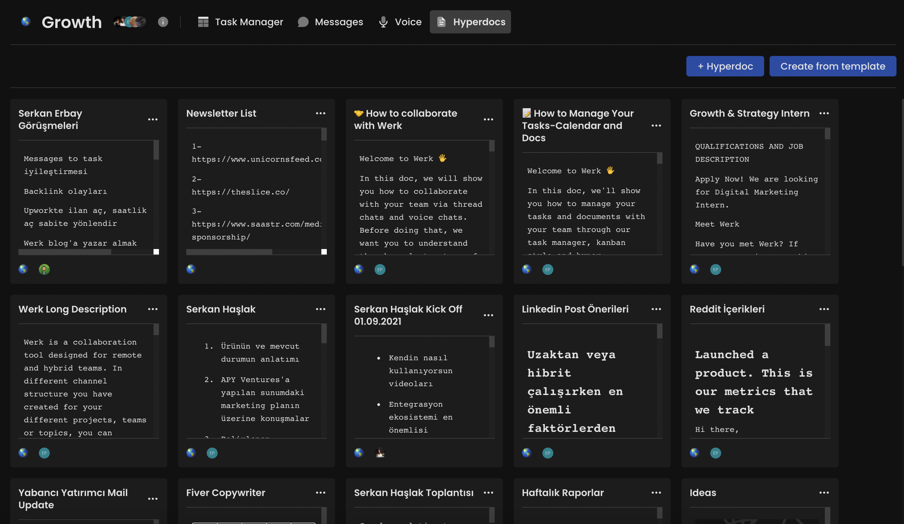
Task: Open options menu for How to collaborate with Werk
Action: coord(489,119)
